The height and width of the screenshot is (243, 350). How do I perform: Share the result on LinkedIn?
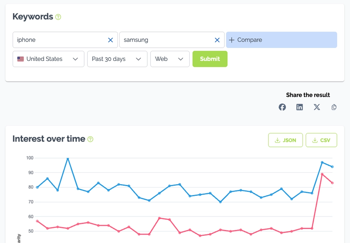tap(300, 107)
